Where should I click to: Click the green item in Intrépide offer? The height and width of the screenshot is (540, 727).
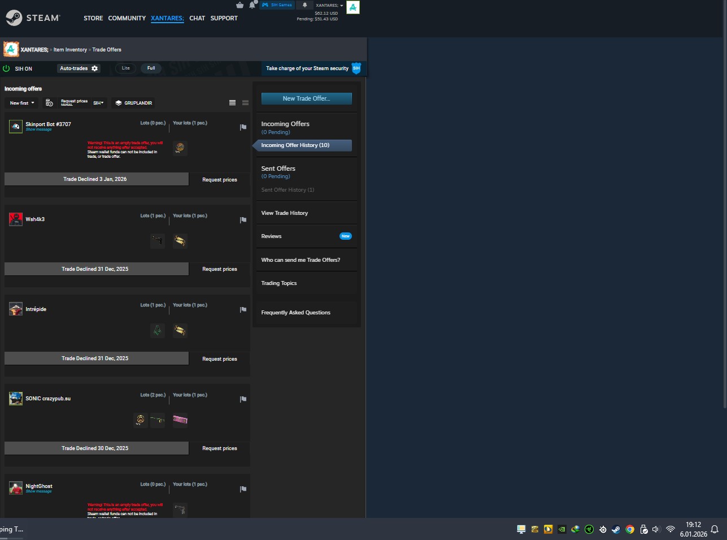coord(158,330)
